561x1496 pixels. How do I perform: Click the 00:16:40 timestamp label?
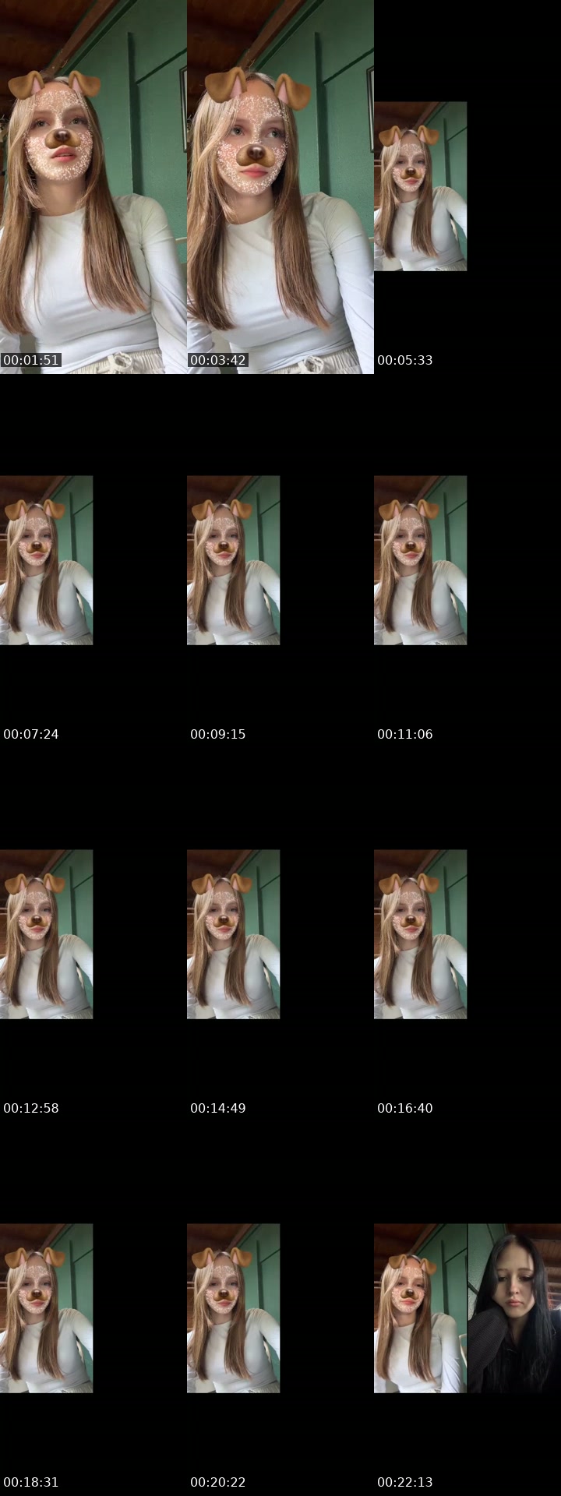[405, 1108]
